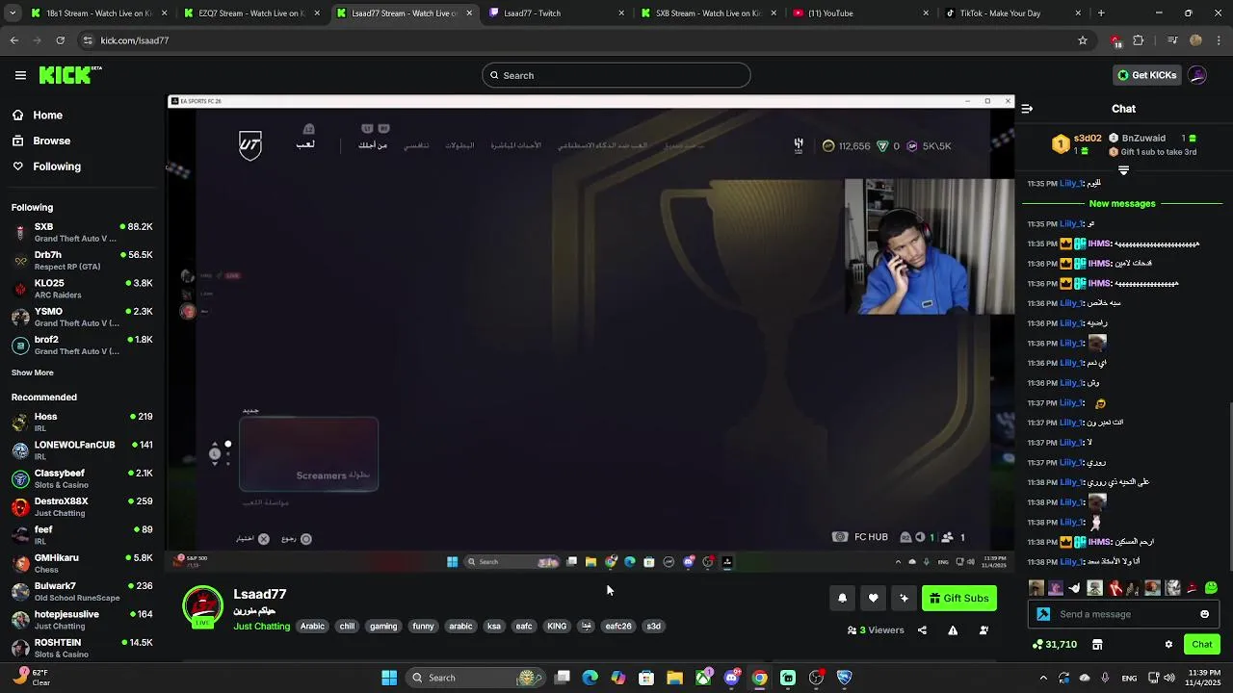Open the channel points shop icon
Viewport: 1233px width, 693px height.
pos(1096,644)
